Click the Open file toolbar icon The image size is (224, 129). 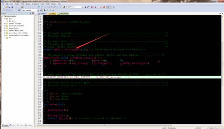point(7,7)
